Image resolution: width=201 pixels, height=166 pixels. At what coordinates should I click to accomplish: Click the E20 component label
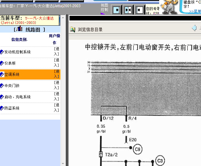133,139
